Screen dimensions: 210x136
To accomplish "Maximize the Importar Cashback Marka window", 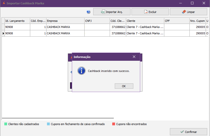I will coord(192,3).
